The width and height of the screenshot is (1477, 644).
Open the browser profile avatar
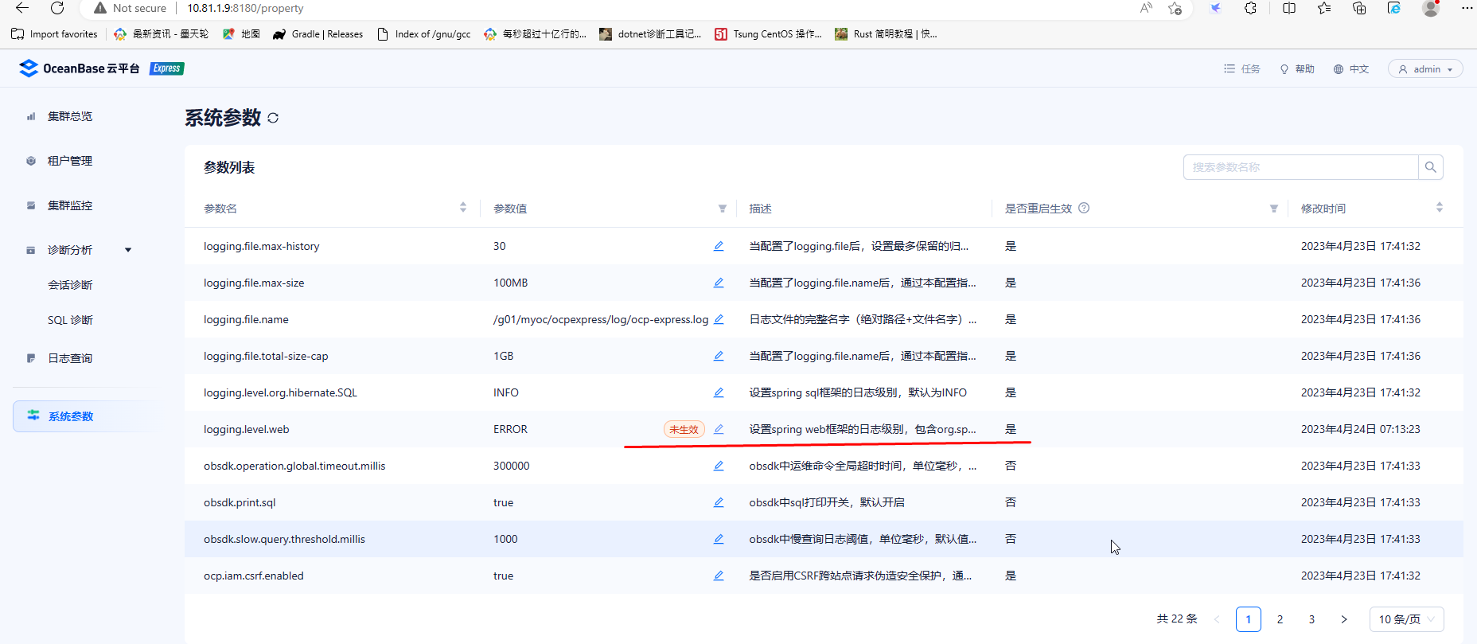tap(1431, 8)
